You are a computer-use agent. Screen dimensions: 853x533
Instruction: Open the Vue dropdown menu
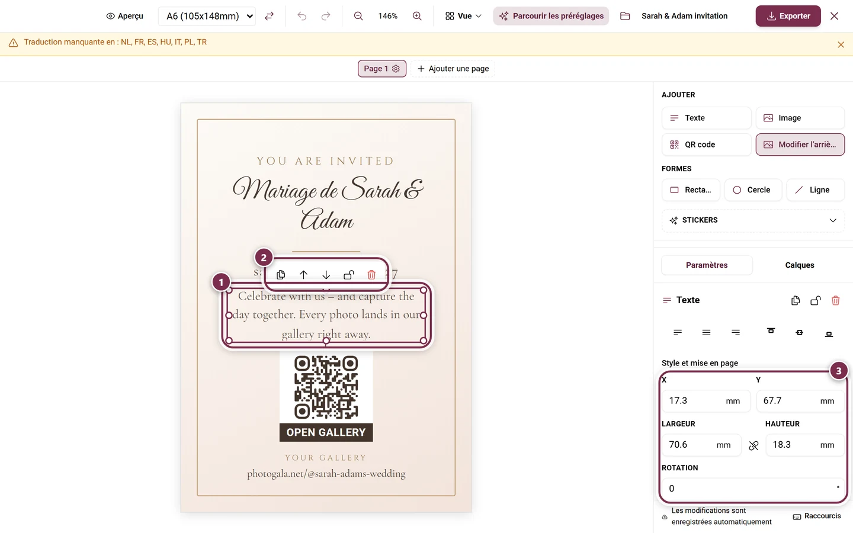point(463,16)
